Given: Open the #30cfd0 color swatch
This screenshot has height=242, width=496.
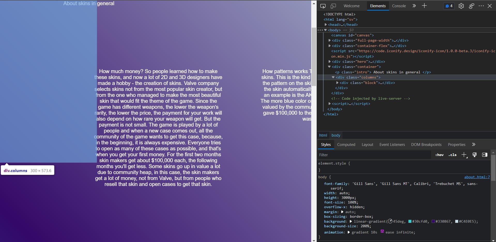Looking at the screenshot, I should [x=410, y=221].
